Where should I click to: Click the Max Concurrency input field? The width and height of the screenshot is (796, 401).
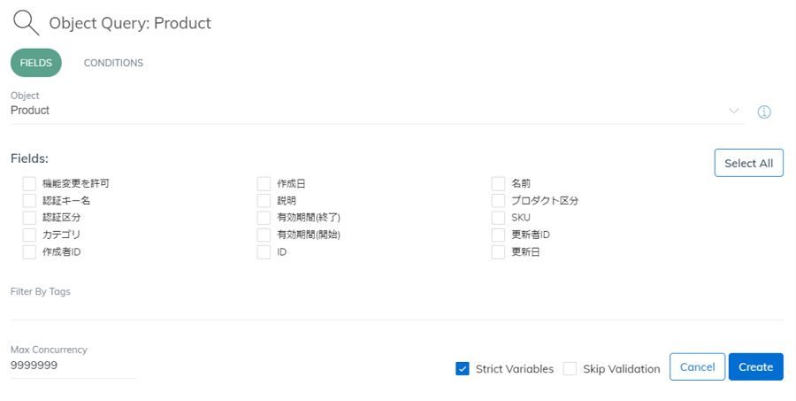coord(73,366)
